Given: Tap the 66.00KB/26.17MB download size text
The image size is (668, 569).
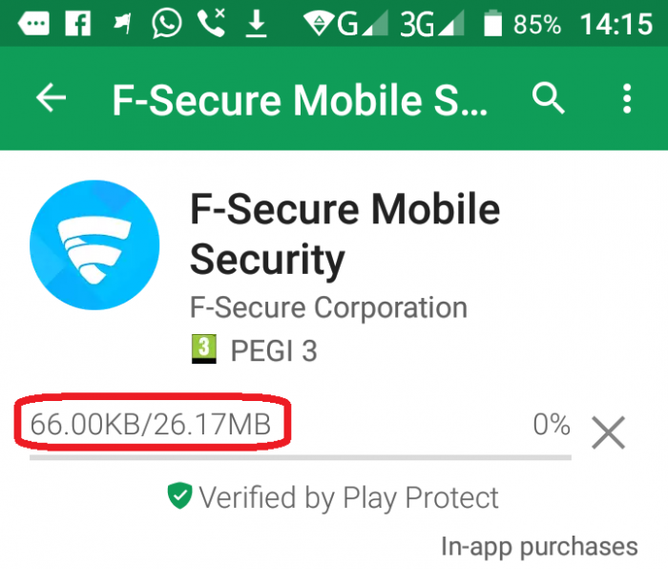Looking at the screenshot, I should click(x=151, y=425).
